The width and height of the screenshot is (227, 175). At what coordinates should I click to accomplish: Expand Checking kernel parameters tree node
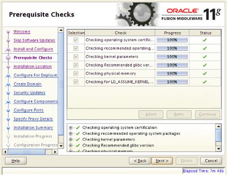coord(70,140)
